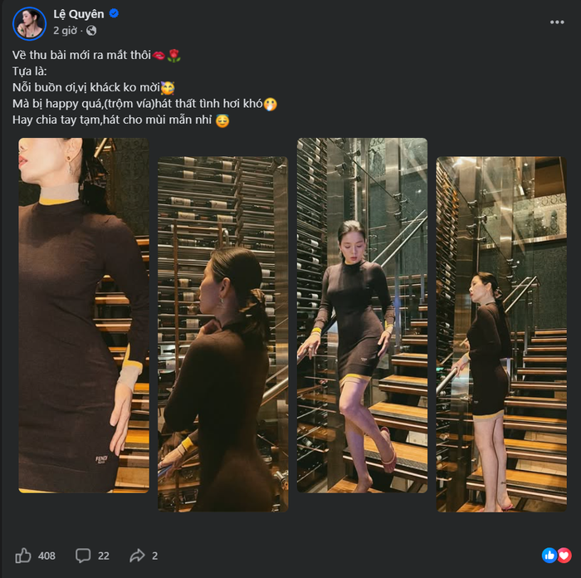This screenshot has height=578, width=581.
Task: Open the Lệ Quyên profile name link
Action: coord(80,13)
